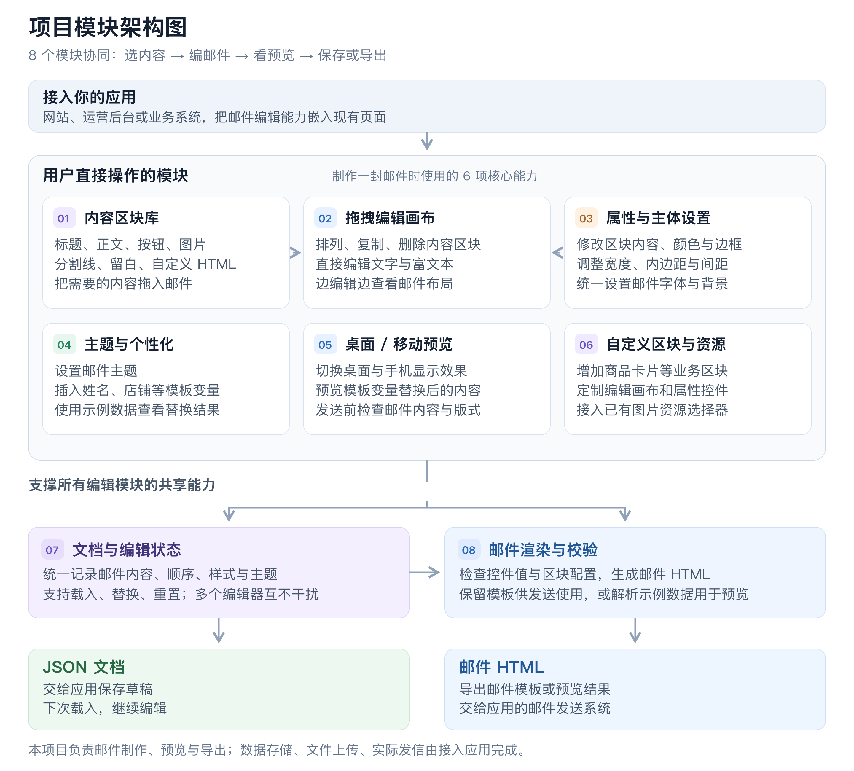
Task: Click the 01 number badge
Action: click(64, 218)
